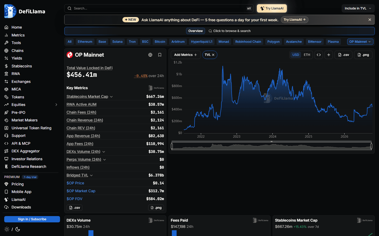The width and height of the screenshot is (379, 236).
Task: Click Try LlamaAI button at top
Action: tap(272, 8)
